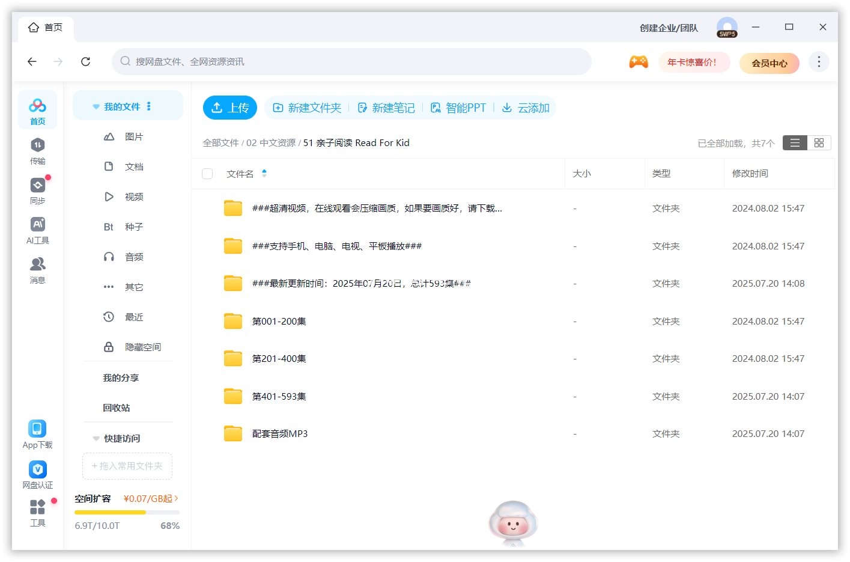Click the 上传 upload button
Image resolution: width=850 pixels, height=562 pixels.
[230, 108]
